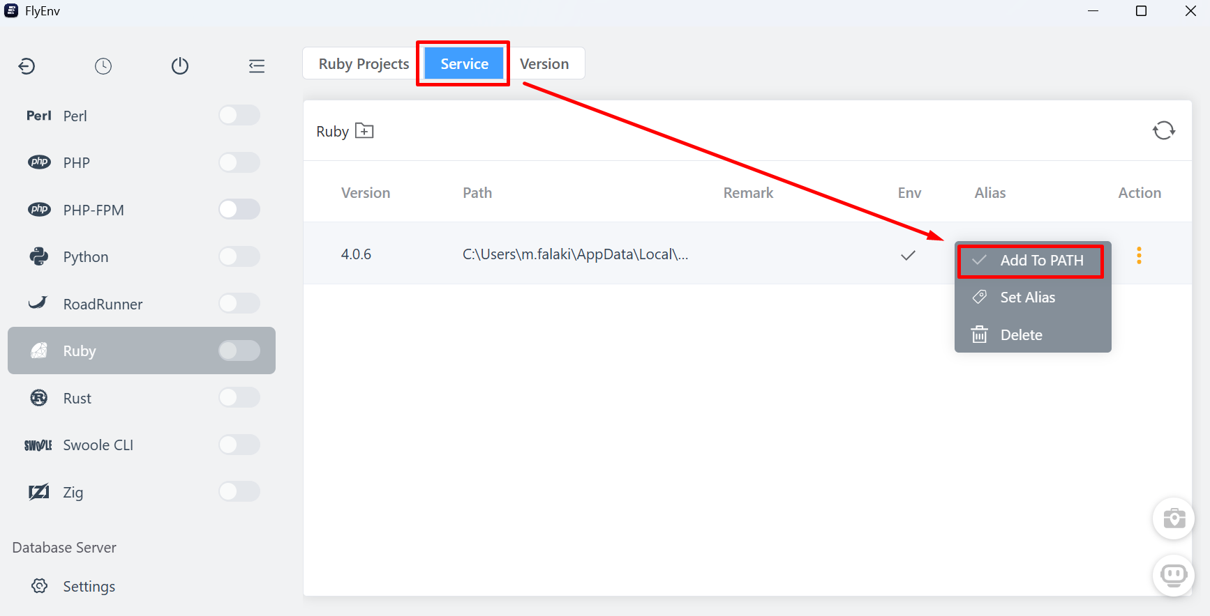Image resolution: width=1210 pixels, height=616 pixels.
Task: Turn on the Ruby service switch
Action: pyautogui.click(x=239, y=351)
